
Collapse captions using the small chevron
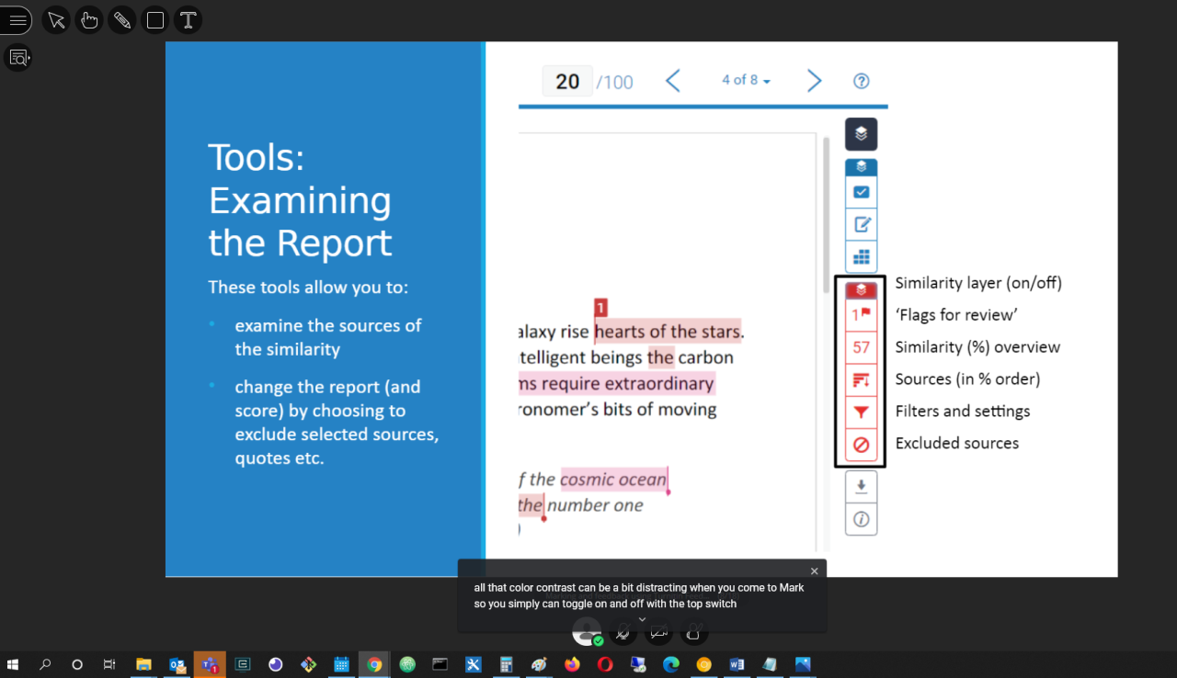click(642, 619)
